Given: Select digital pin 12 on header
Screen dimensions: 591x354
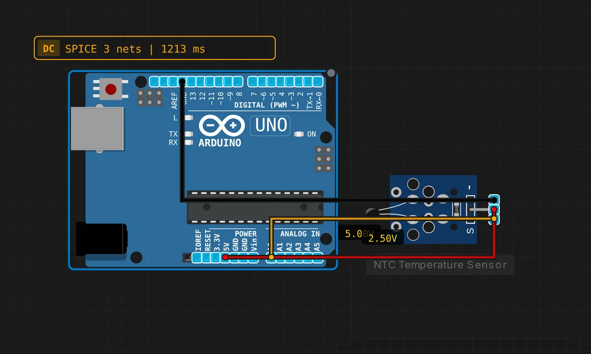Looking at the screenshot, I should point(200,82).
